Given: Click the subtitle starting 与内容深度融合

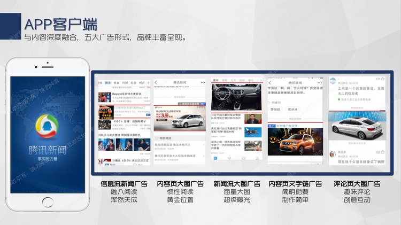Looking at the screenshot, I should (105, 37).
